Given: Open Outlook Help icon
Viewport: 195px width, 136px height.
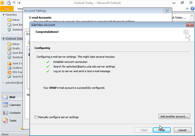Looking at the screenshot, I should point(192,8).
